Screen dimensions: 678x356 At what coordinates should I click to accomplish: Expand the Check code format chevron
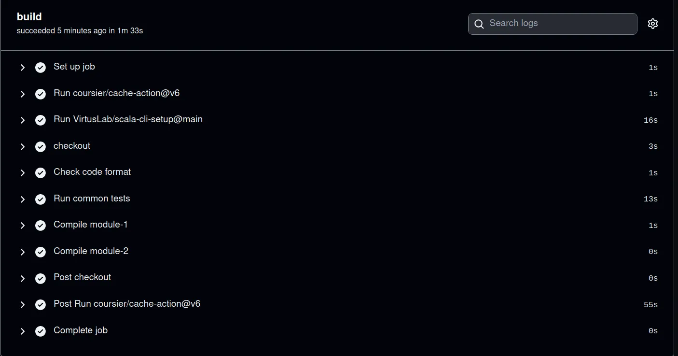tap(22, 173)
